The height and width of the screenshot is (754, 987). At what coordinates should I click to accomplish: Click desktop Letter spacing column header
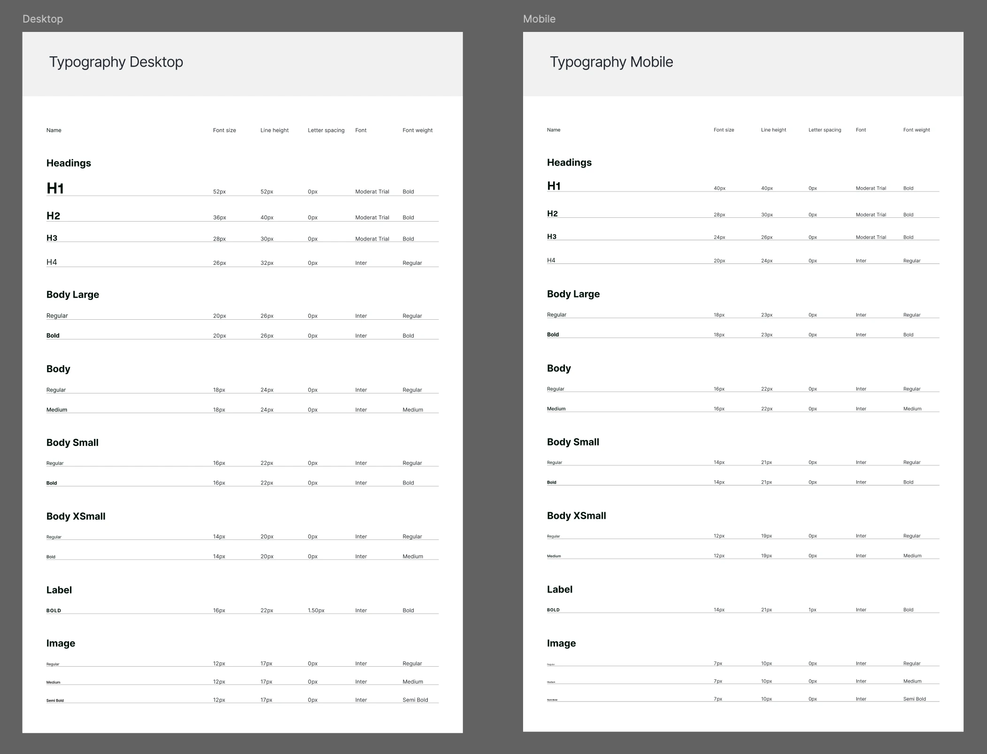pyautogui.click(x=326, y=131)
